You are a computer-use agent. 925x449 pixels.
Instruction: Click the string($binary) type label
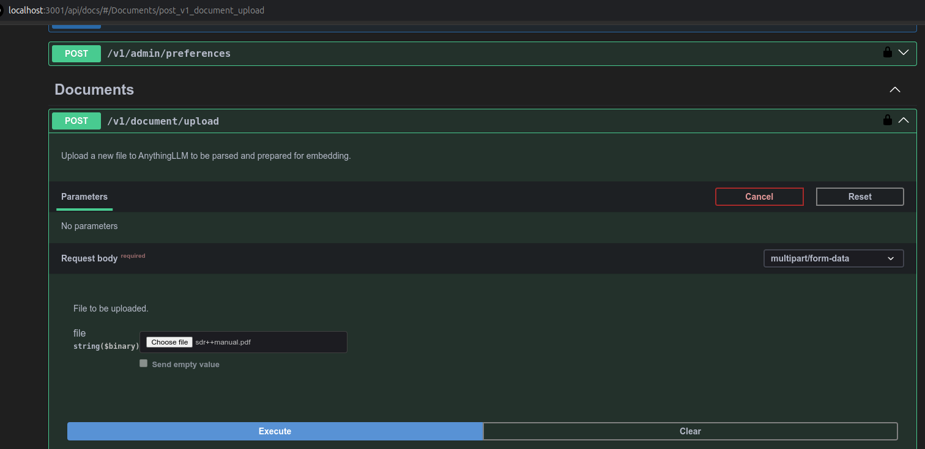(106, 346)
